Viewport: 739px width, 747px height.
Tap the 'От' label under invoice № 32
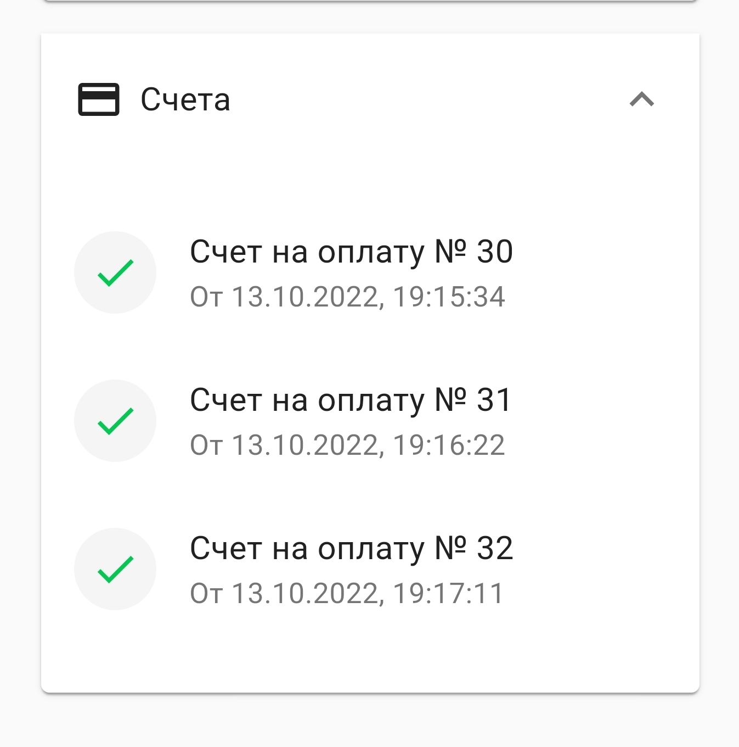[206, 594]
